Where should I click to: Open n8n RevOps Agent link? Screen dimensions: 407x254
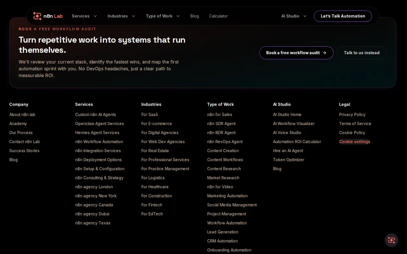tap(225, 142)
